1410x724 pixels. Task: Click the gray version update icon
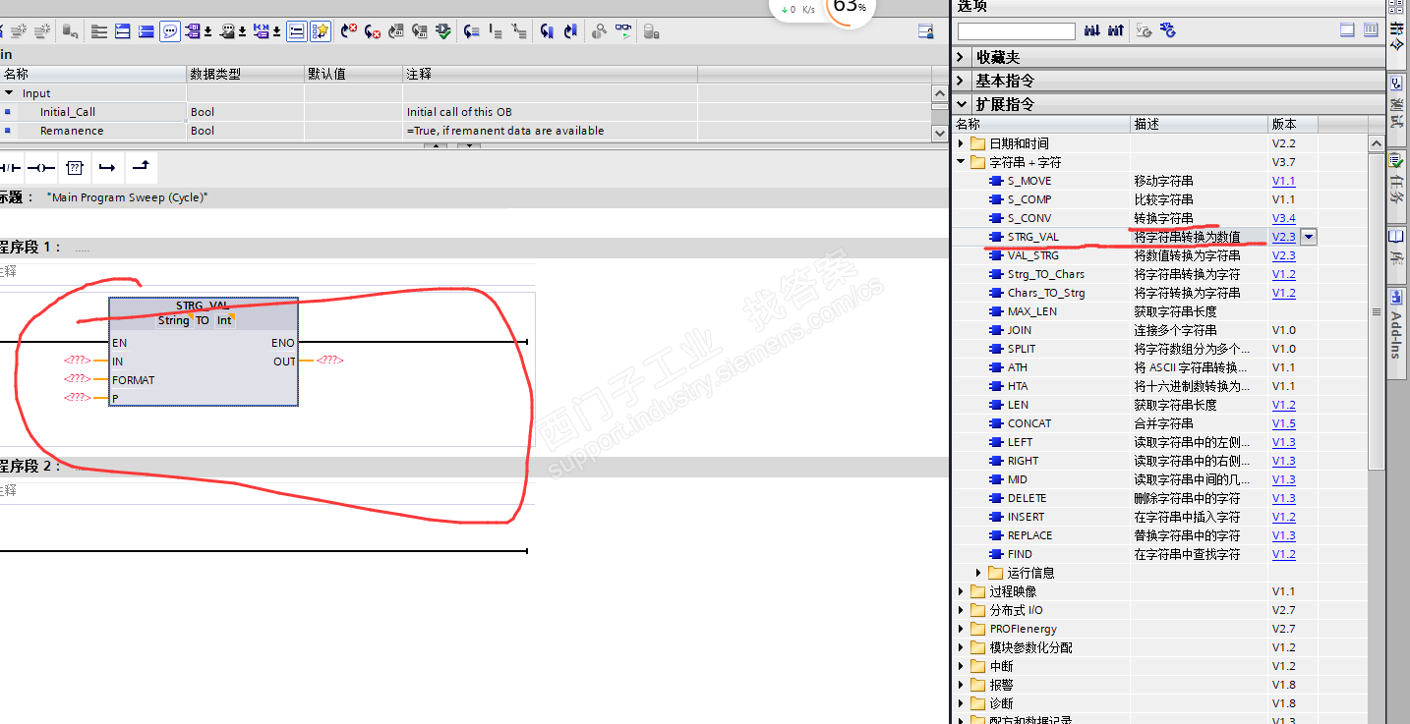[1144, 30]
